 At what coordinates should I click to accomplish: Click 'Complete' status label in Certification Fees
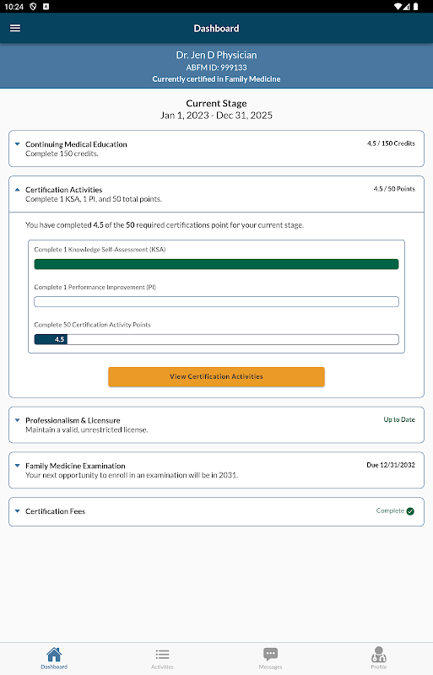point(390,510)
